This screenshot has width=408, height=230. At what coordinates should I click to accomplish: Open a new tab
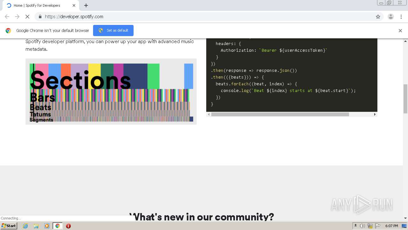[x=86, y=5]
